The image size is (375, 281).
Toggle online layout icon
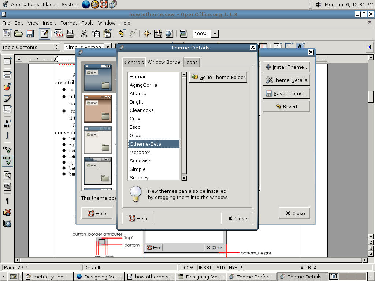click(x=7, y=224)
